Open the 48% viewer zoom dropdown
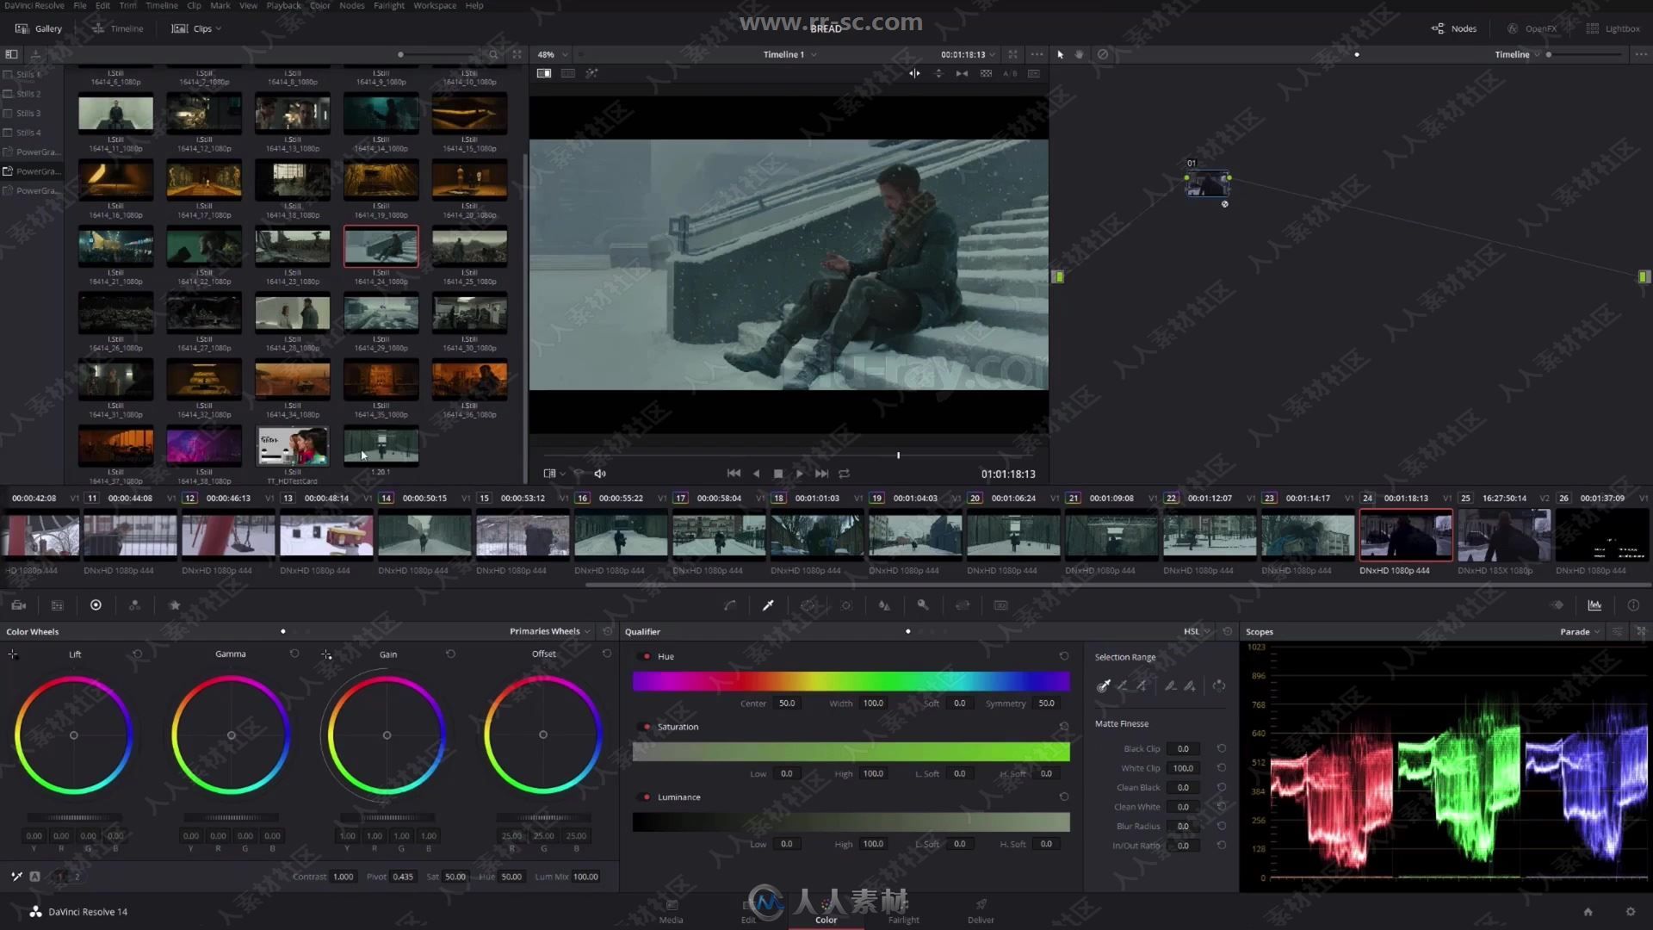Image resolution: width=1653 pixels, height=930 pixels. pos(553,54)
